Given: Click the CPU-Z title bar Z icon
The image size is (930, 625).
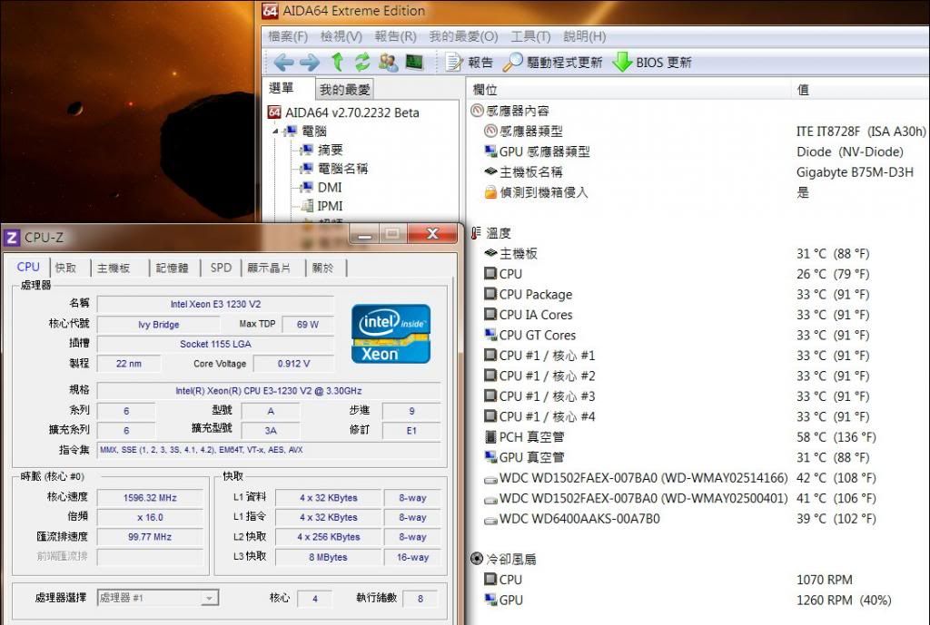Looking at the screenshot, I should tap(12, 238).
